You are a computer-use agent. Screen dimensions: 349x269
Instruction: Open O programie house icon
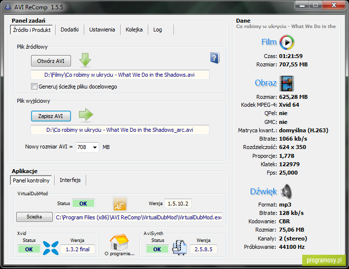pyautogui.click(x=119, y=242)
